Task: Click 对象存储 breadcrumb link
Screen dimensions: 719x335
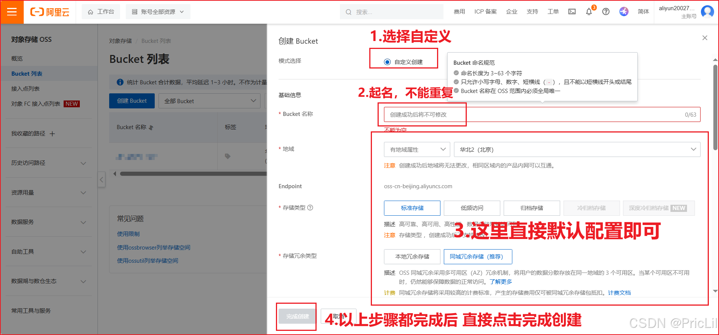Action: [x=120, y=41]
